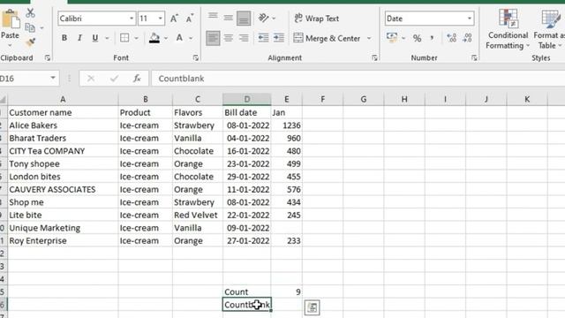
Task: Open the Calibri font name dropdown
Action: (x=132, y=19)
